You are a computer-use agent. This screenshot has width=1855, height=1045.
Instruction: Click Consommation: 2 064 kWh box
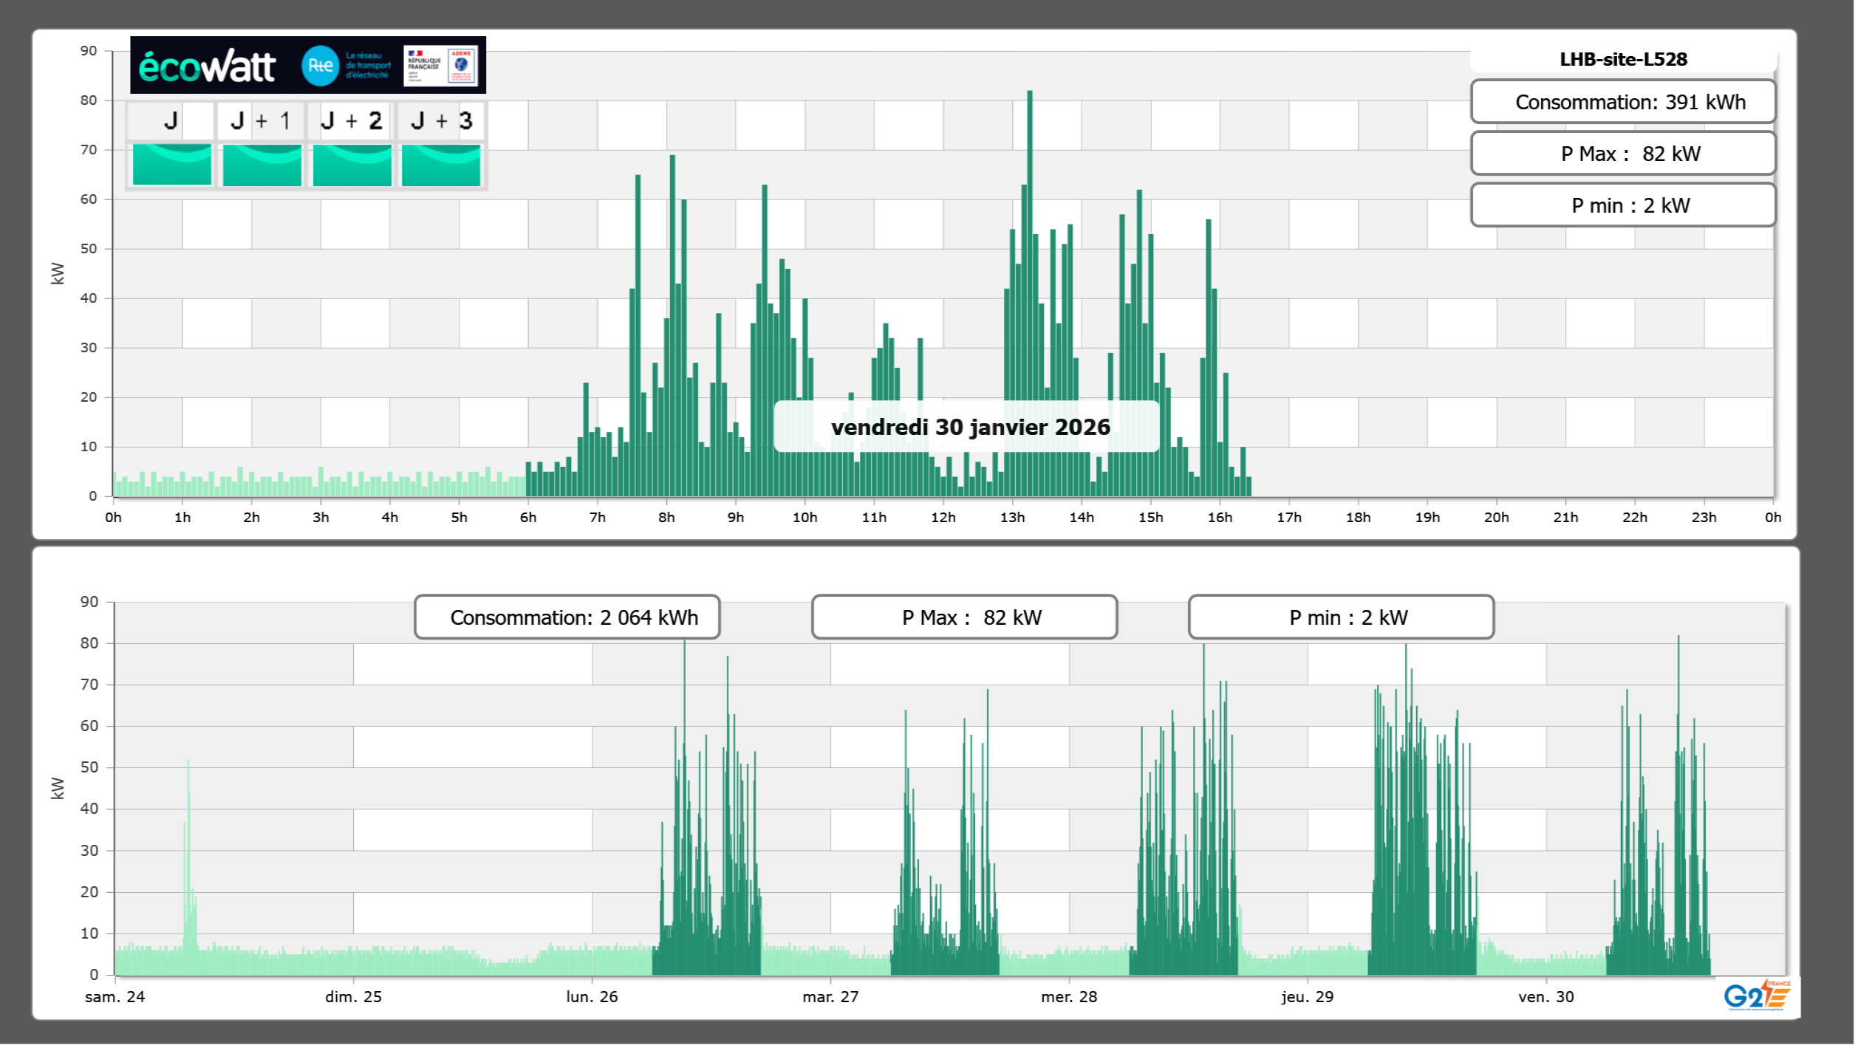click(567, 617)
